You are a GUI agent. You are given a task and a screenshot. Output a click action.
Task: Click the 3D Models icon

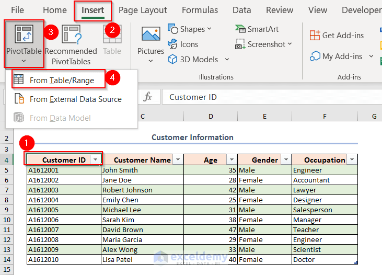coord(172,59)
